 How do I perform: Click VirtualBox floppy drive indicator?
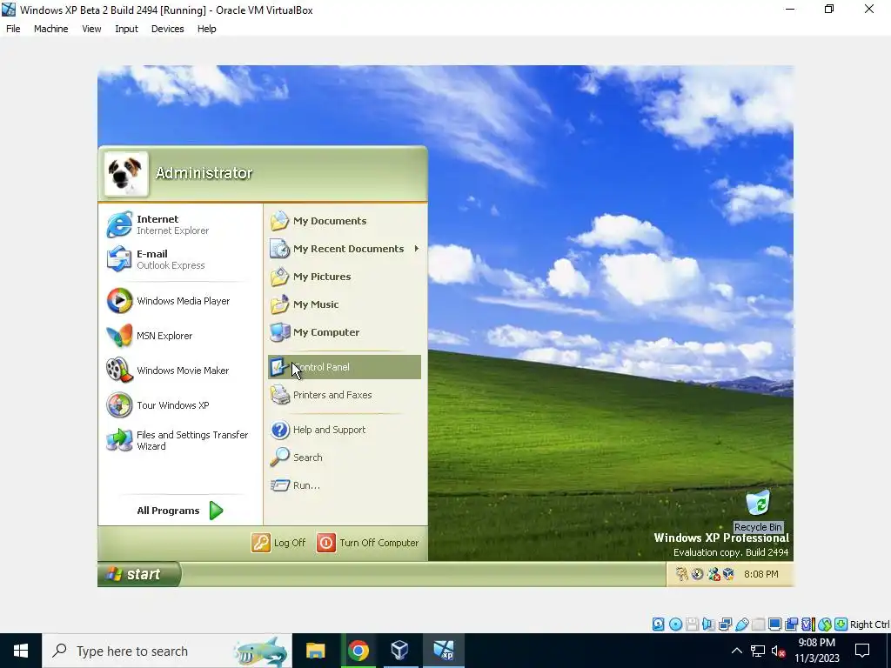click(x=692, y=625)
